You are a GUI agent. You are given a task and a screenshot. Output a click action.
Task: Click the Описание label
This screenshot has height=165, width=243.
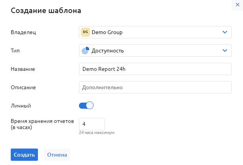click(23, 87)
